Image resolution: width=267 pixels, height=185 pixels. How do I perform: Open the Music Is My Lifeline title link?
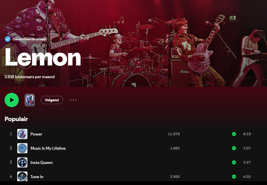click(x=48, y=148)
